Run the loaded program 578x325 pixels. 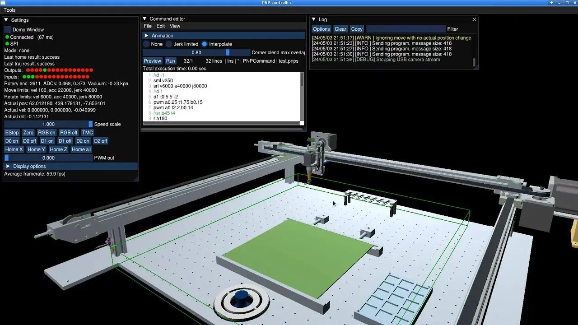point(170,61)
